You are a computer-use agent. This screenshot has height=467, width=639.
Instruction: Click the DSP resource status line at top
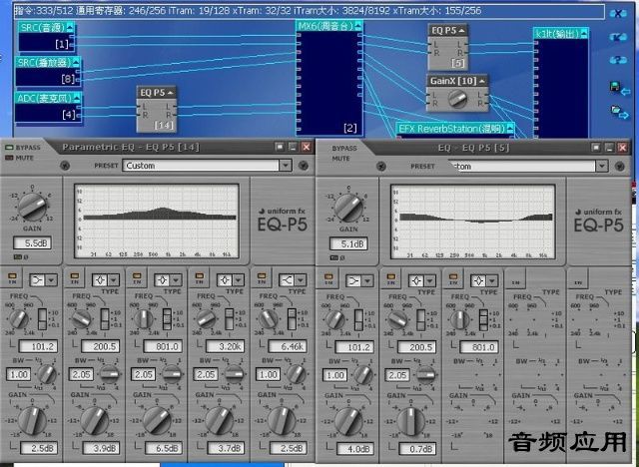[309, 11]
